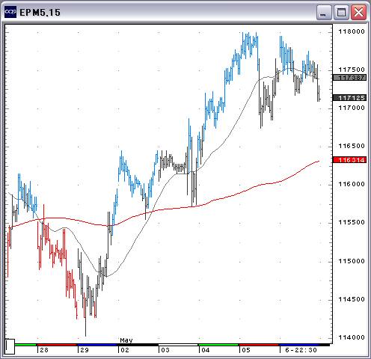371x359 pixels.
Task: Click the 117500 price axis label
Action: click(x=352, y=70)
